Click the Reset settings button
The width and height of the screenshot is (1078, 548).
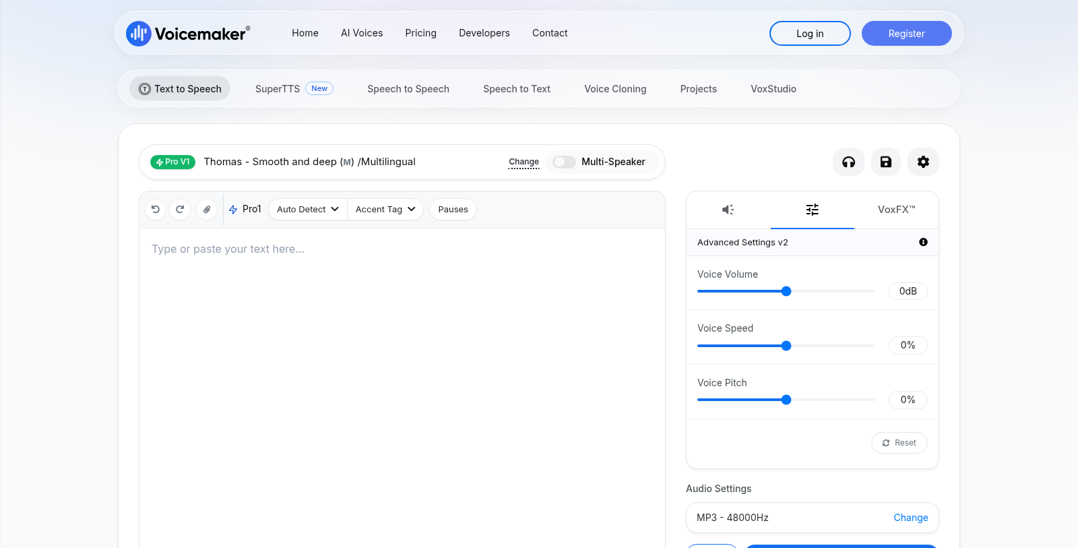(x=899, y=443)
